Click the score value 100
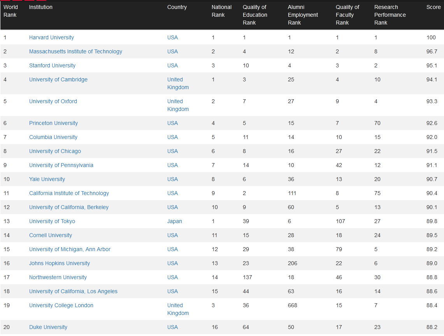Image resolution: width=444 pixels, height=336 pixels. pos(431,37)
